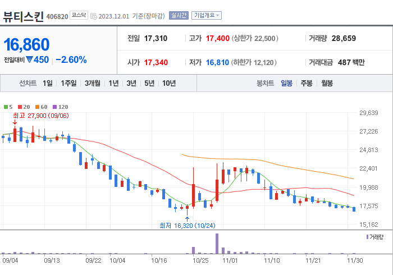This screenshot has height=275, width=393.
Task: Switch to 일봉 daily candle chart
Action: click(286, 83)
